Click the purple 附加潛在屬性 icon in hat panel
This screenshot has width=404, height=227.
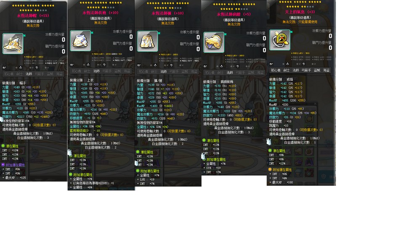pos(3,165)
